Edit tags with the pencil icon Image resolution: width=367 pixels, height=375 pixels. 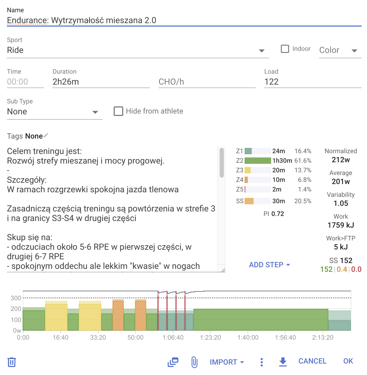pos(46,135)
